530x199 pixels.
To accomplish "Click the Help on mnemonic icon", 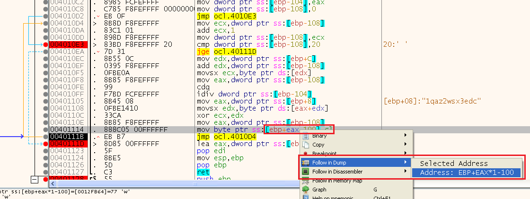I will click(x=305, y=197).
